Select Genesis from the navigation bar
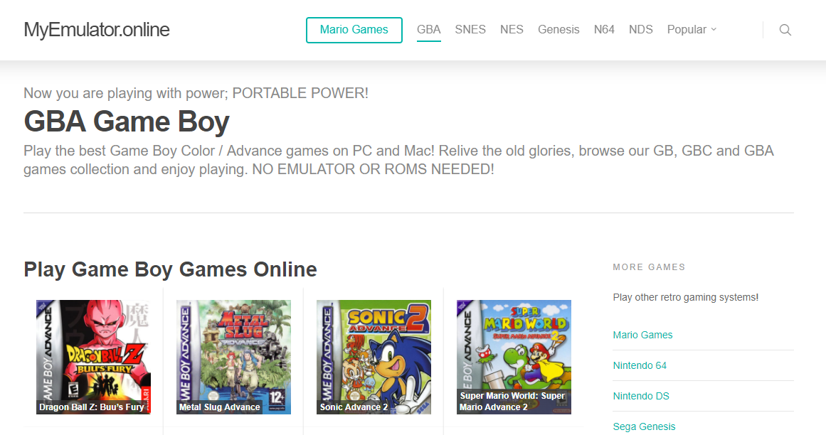 click(x=558, y=29)
